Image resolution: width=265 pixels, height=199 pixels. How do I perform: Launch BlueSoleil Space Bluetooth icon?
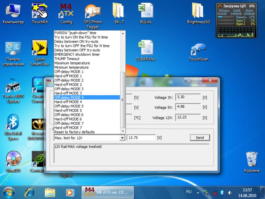(13, 124)
